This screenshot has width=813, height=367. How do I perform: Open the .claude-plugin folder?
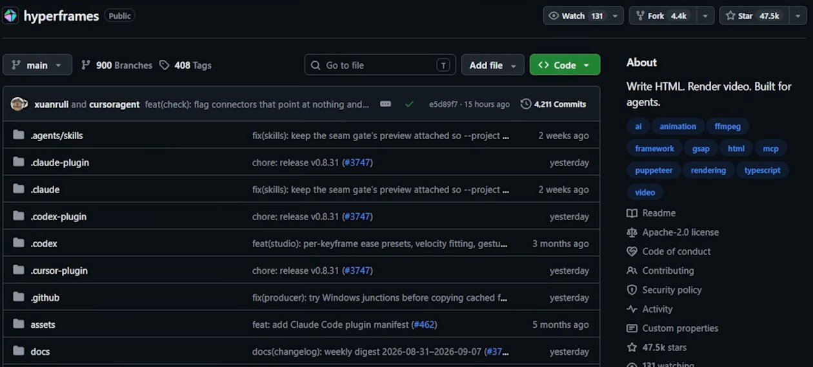coord(60,163)
